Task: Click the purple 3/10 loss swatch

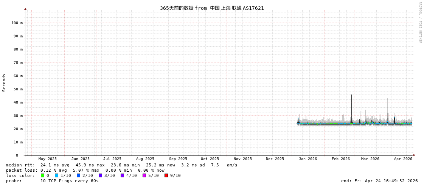Action: coord(100,175)
